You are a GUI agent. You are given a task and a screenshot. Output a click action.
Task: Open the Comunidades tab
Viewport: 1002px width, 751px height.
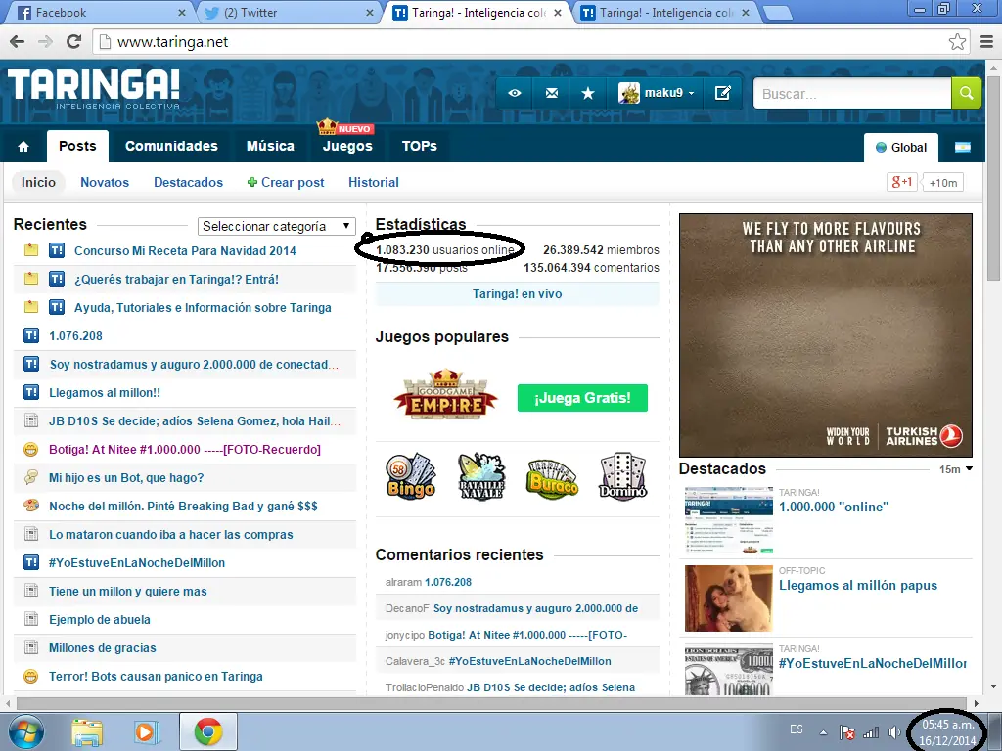click(171, 147)
